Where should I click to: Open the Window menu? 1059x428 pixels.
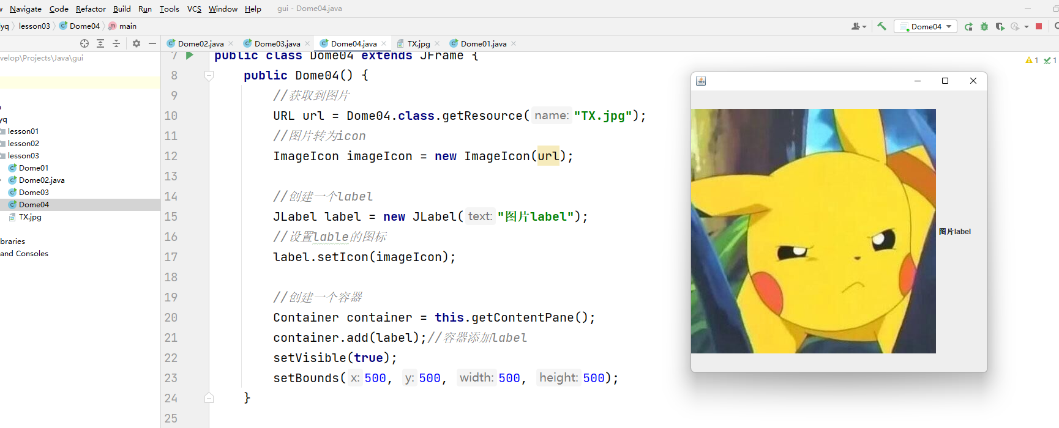[223, 9]
